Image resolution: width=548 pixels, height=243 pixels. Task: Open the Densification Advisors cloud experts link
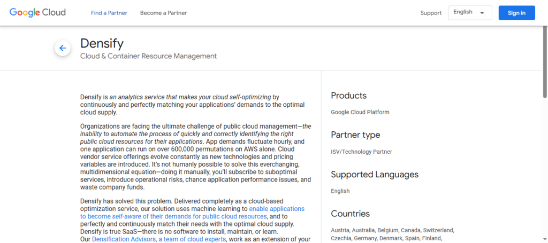pos(159,239)
